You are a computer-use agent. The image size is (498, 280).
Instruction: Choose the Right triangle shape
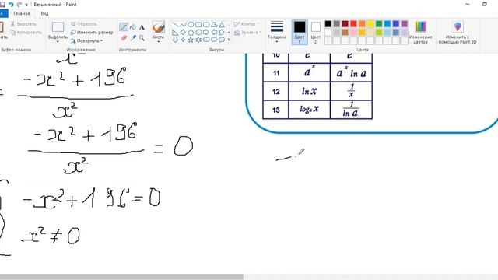[x=175, y=33]
